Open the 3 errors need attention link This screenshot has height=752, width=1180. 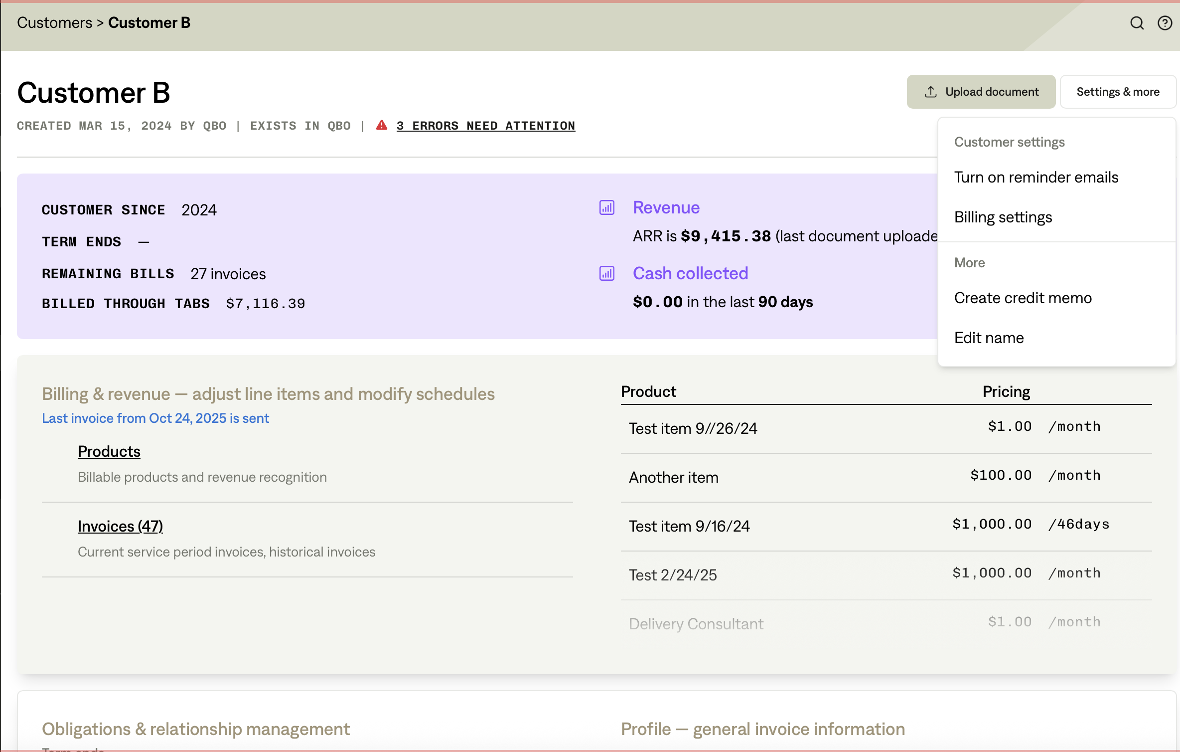coord(485,125)
